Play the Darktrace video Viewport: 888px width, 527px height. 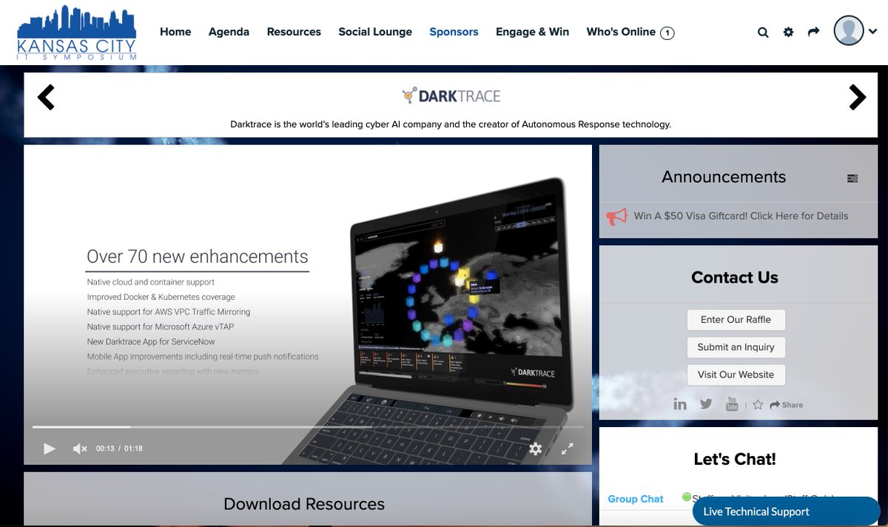tap(50, 449)
